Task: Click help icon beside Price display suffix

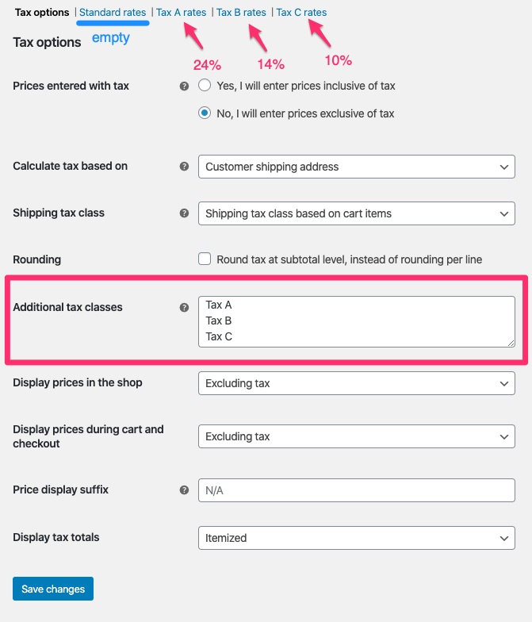Action: pyautogui.click(x=185, y=490)
